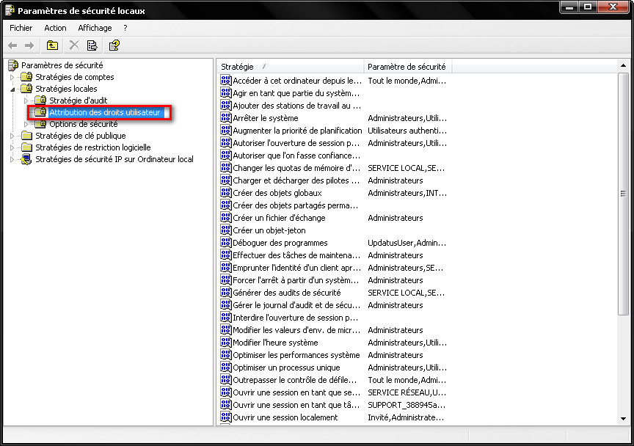Image resolution: width=634 pixels, height=446 pixels.
Task: Click the Delete X toolbar icon
Action: (74, 45)
